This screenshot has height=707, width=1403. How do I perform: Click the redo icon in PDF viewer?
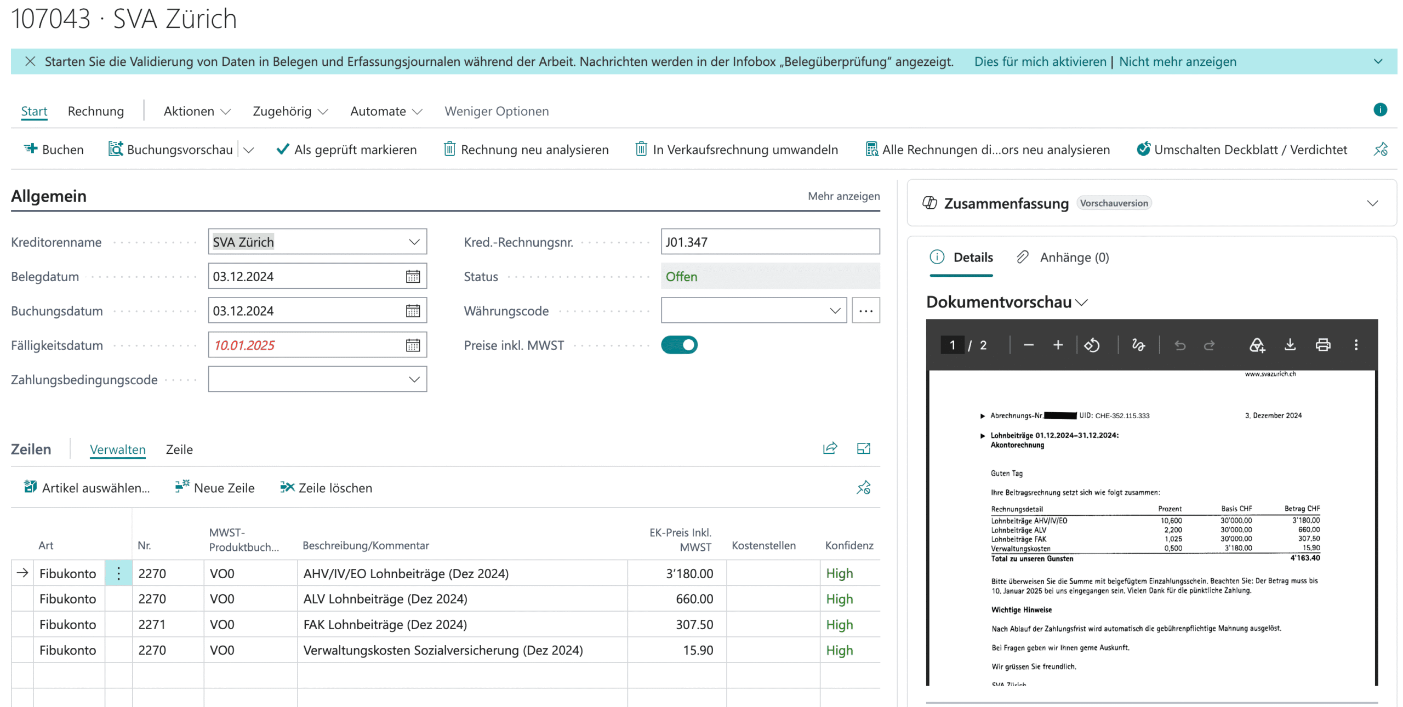1209,345
